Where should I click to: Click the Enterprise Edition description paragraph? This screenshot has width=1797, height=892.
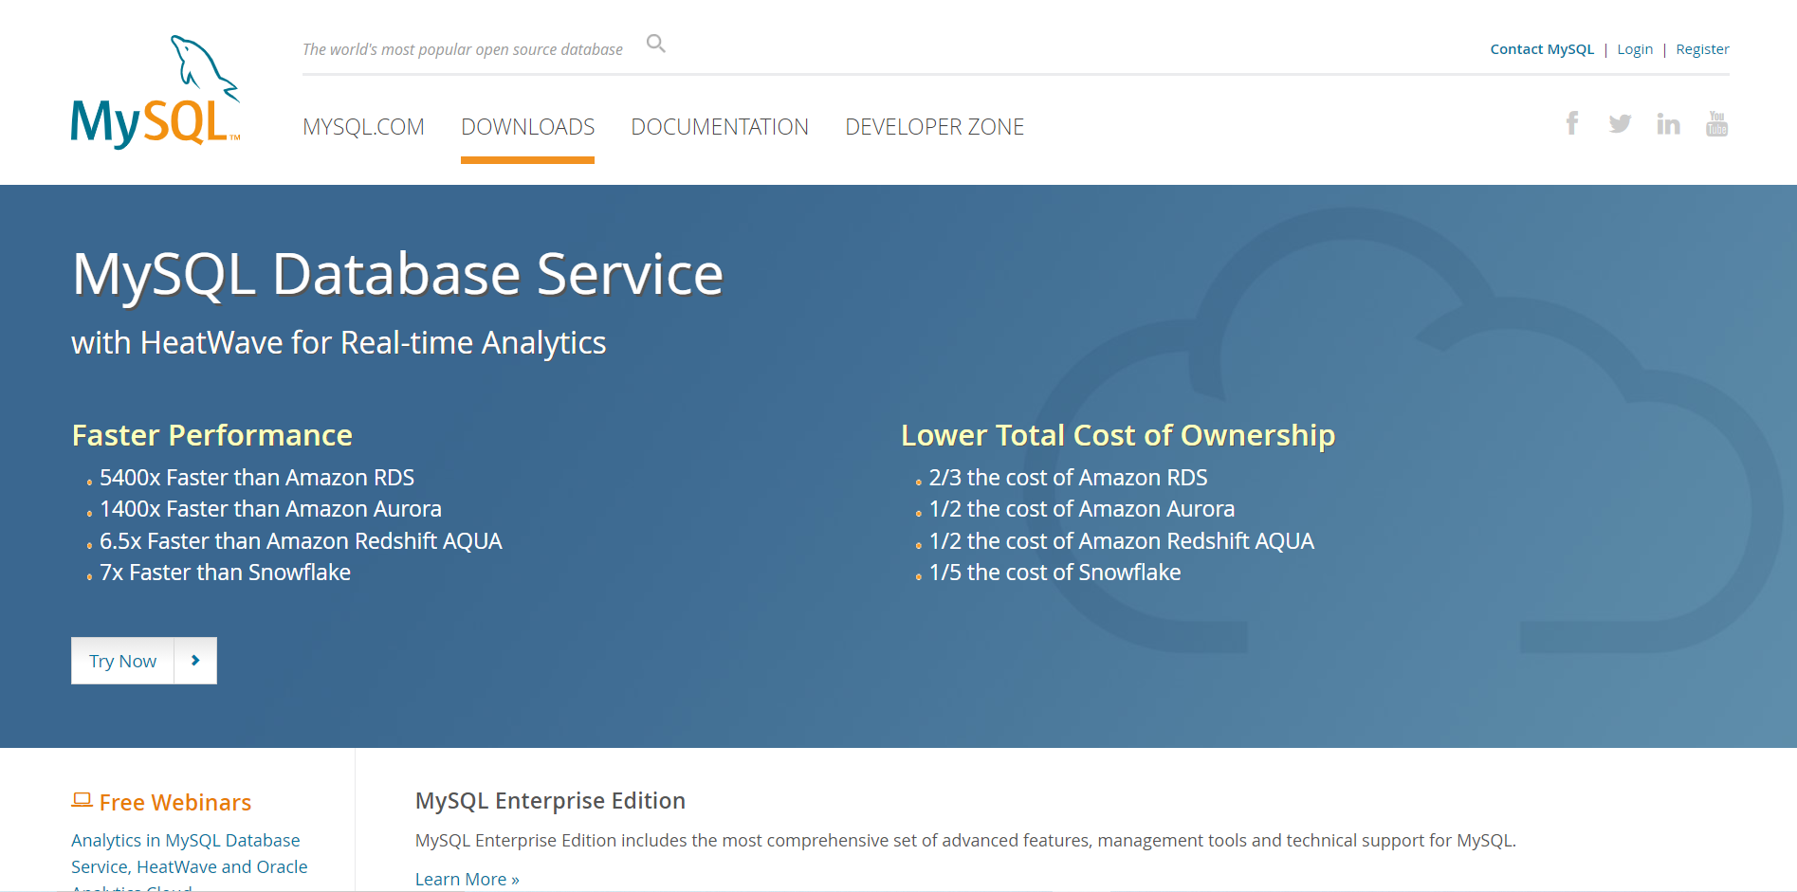pos(965,841)
